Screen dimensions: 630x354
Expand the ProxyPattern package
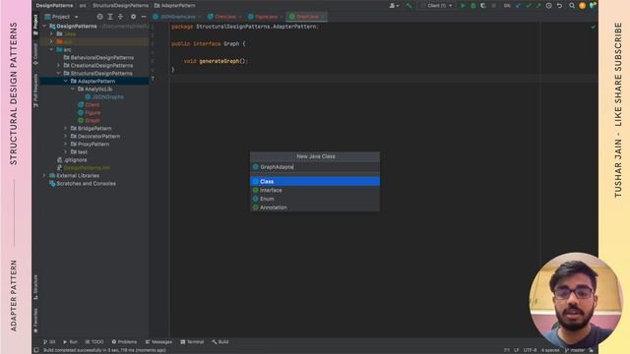[66, 145]
